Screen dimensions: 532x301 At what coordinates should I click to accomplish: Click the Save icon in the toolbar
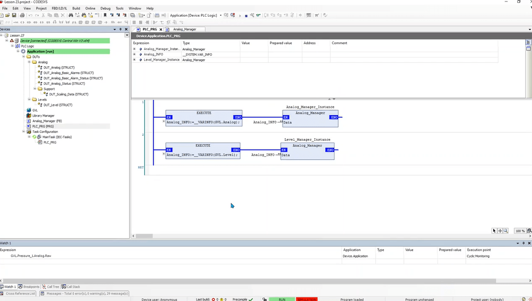point(14,15)
